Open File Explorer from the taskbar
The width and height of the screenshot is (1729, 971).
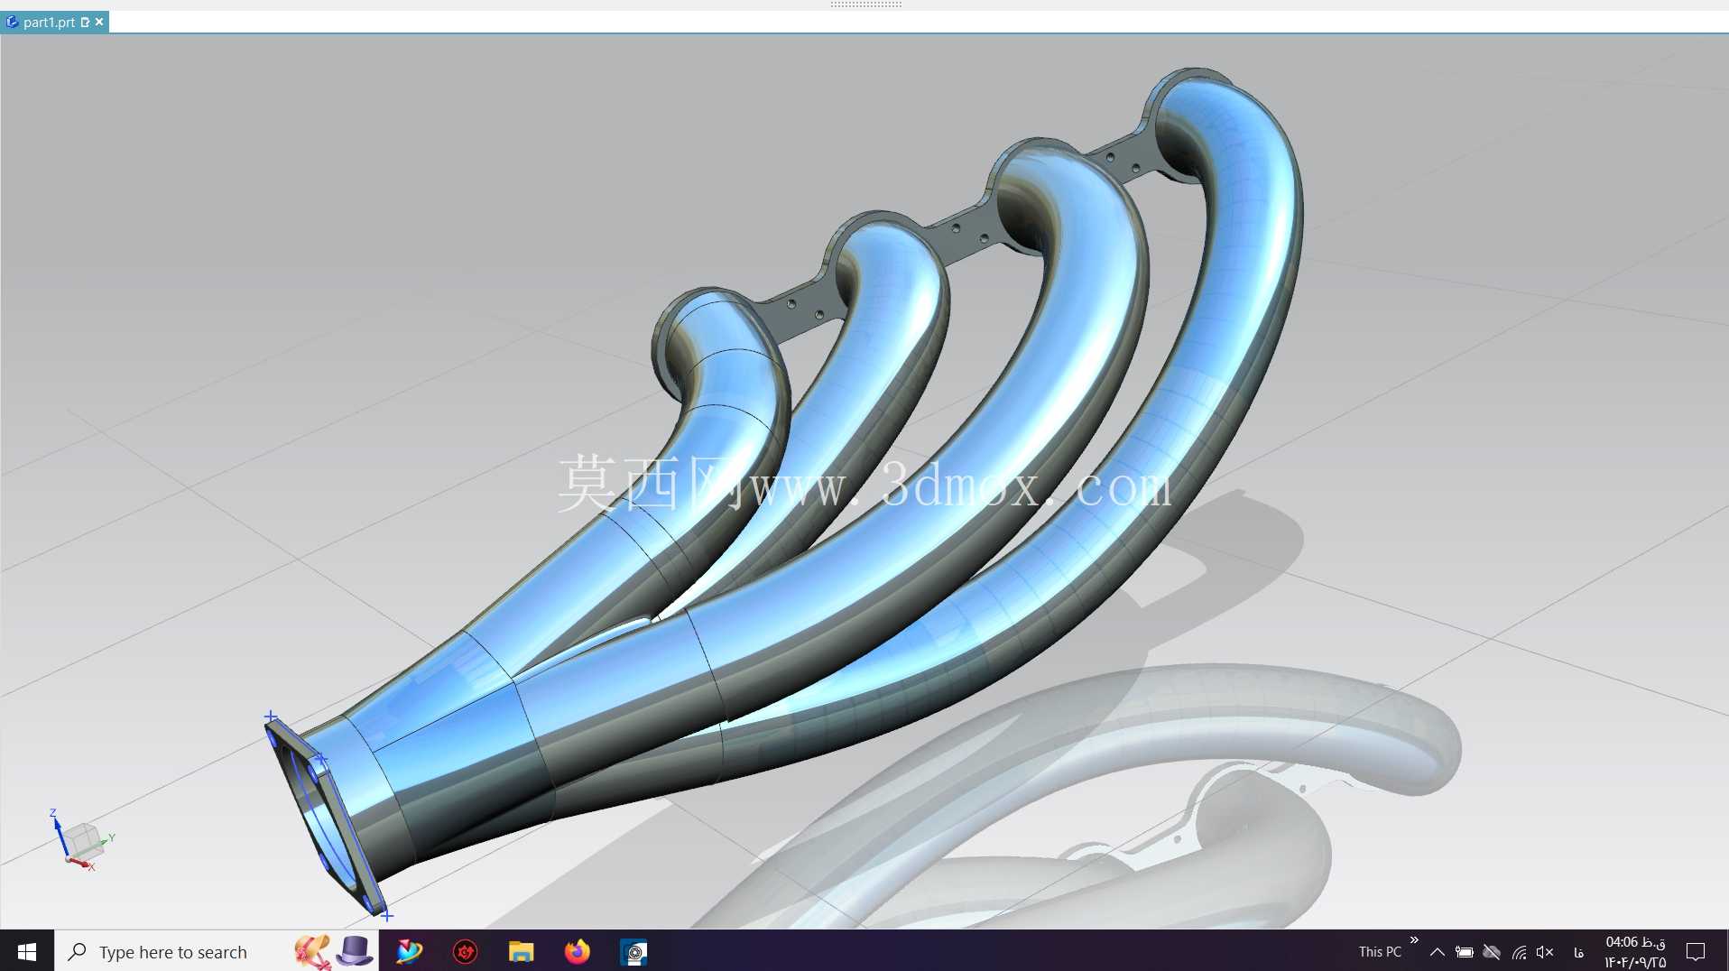coord(522,951)
